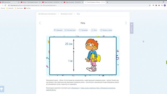Go to Математика, 2 класс breadcrumb
Viewport: 167px width, 94px height.
(67, 14)
